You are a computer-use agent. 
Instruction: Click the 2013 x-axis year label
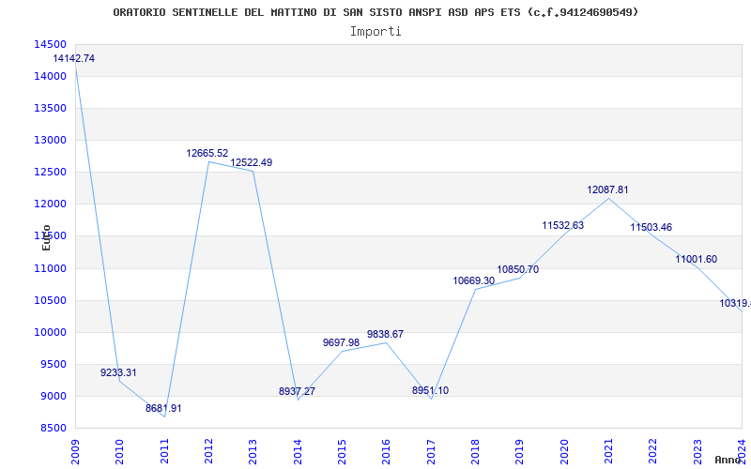tap(253, 451)
